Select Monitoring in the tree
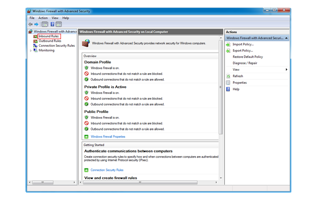 [47, 50]
